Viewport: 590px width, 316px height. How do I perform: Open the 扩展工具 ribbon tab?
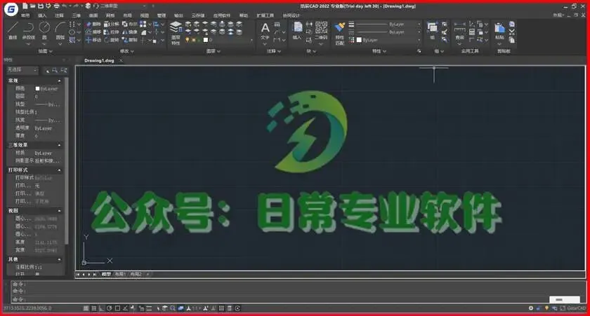[265, 15]
